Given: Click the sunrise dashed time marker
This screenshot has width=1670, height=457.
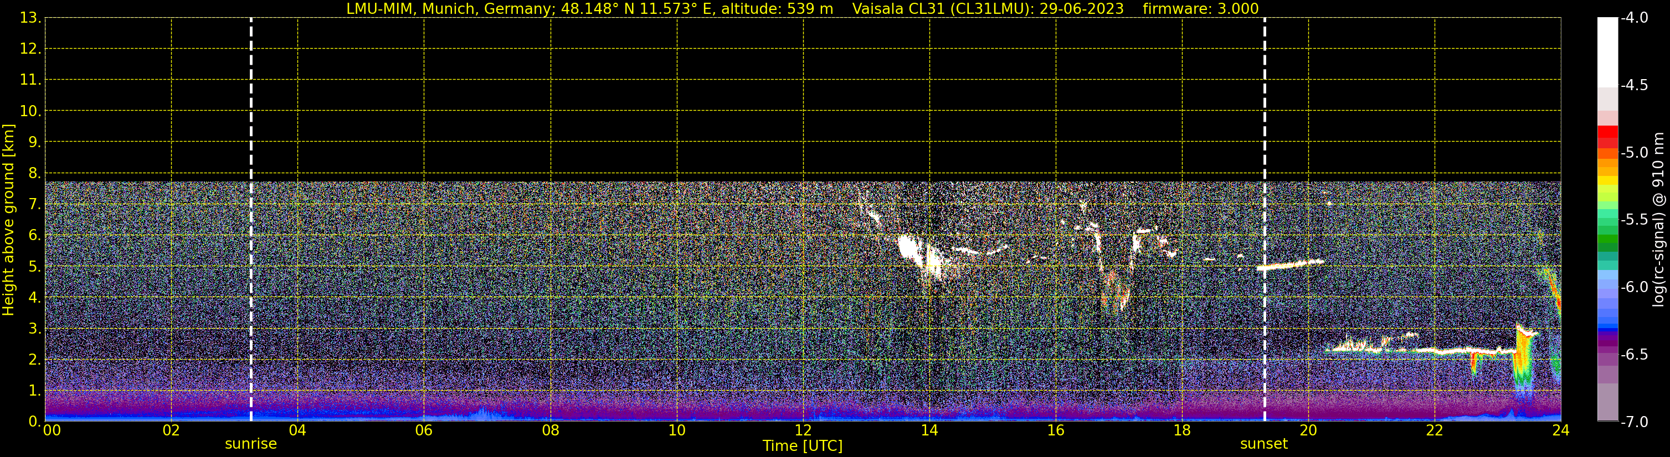Looking at the screenshot, I should [251, 220].
